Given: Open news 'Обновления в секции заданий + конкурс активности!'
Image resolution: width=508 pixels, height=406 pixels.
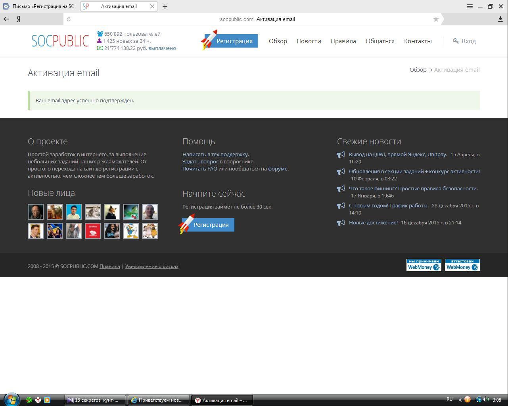Looking at the screenshot, I should [x=414, y=171].
